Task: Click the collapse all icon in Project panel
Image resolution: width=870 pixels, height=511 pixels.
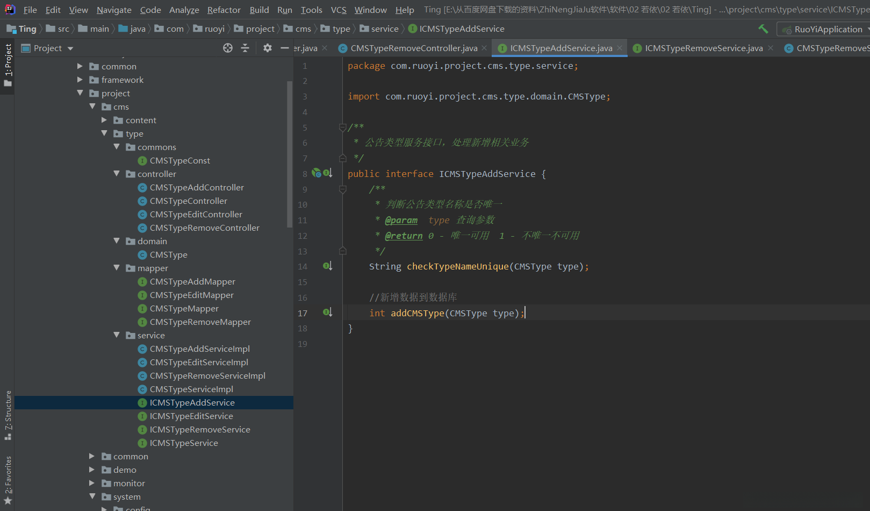Action: coord(245,48)
